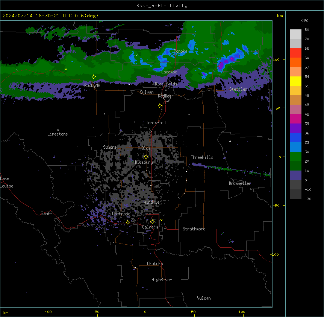Pick the white swatch atop the dBZ legend
Screen dimensions: 324x317
[x=295, y=34]
